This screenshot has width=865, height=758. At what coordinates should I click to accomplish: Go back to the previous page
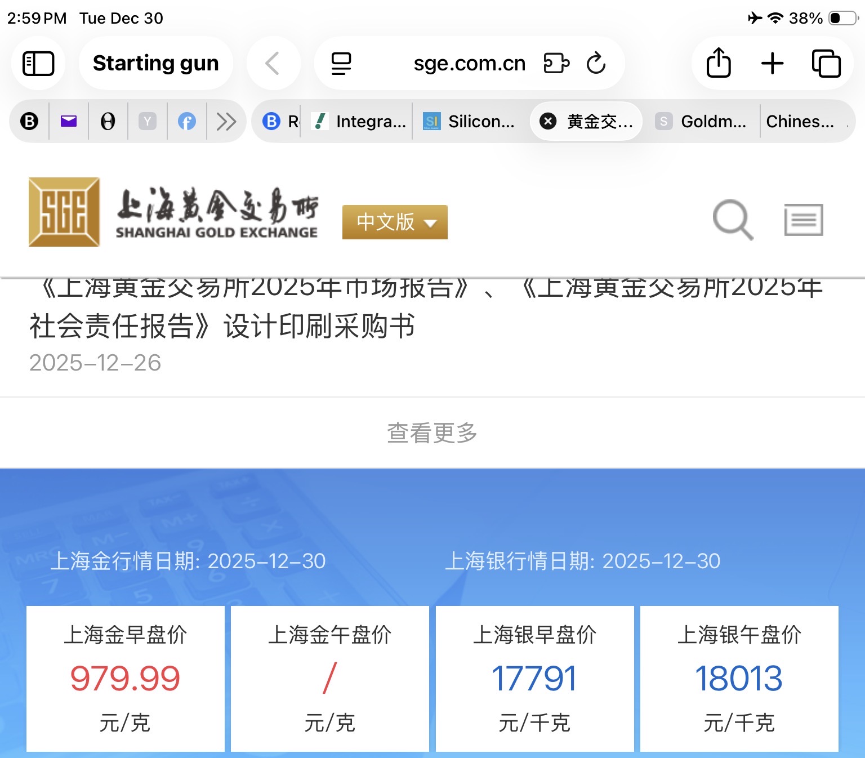(x=273, y=63)
